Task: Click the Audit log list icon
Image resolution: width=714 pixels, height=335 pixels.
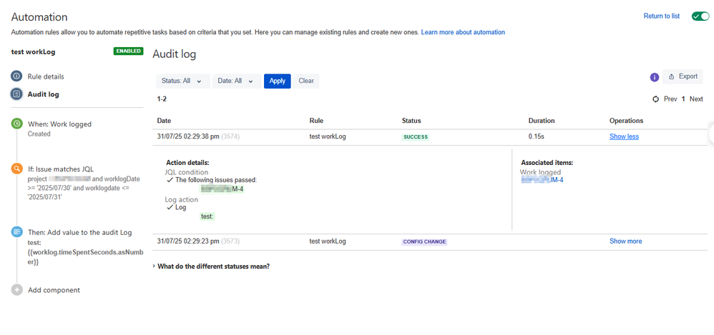Action: coord(16,94)
